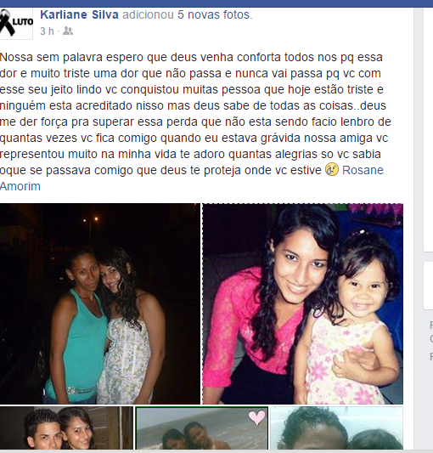Open the beach photo with green border
The image size is (433, 453).
tap(202, 428)
